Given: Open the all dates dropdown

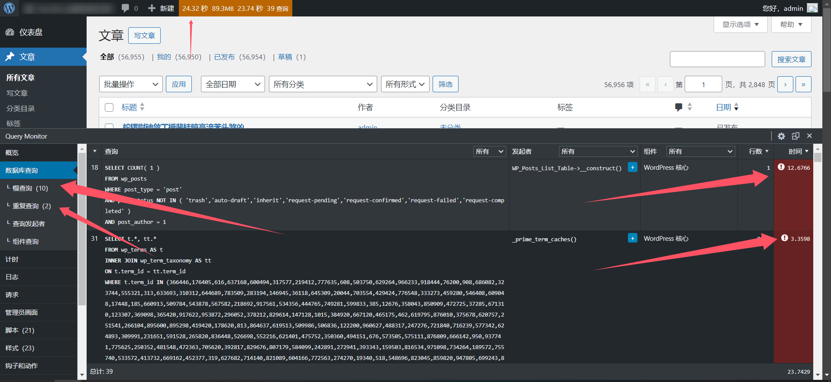Looking at the screenshot, I should tap(233, 84).
